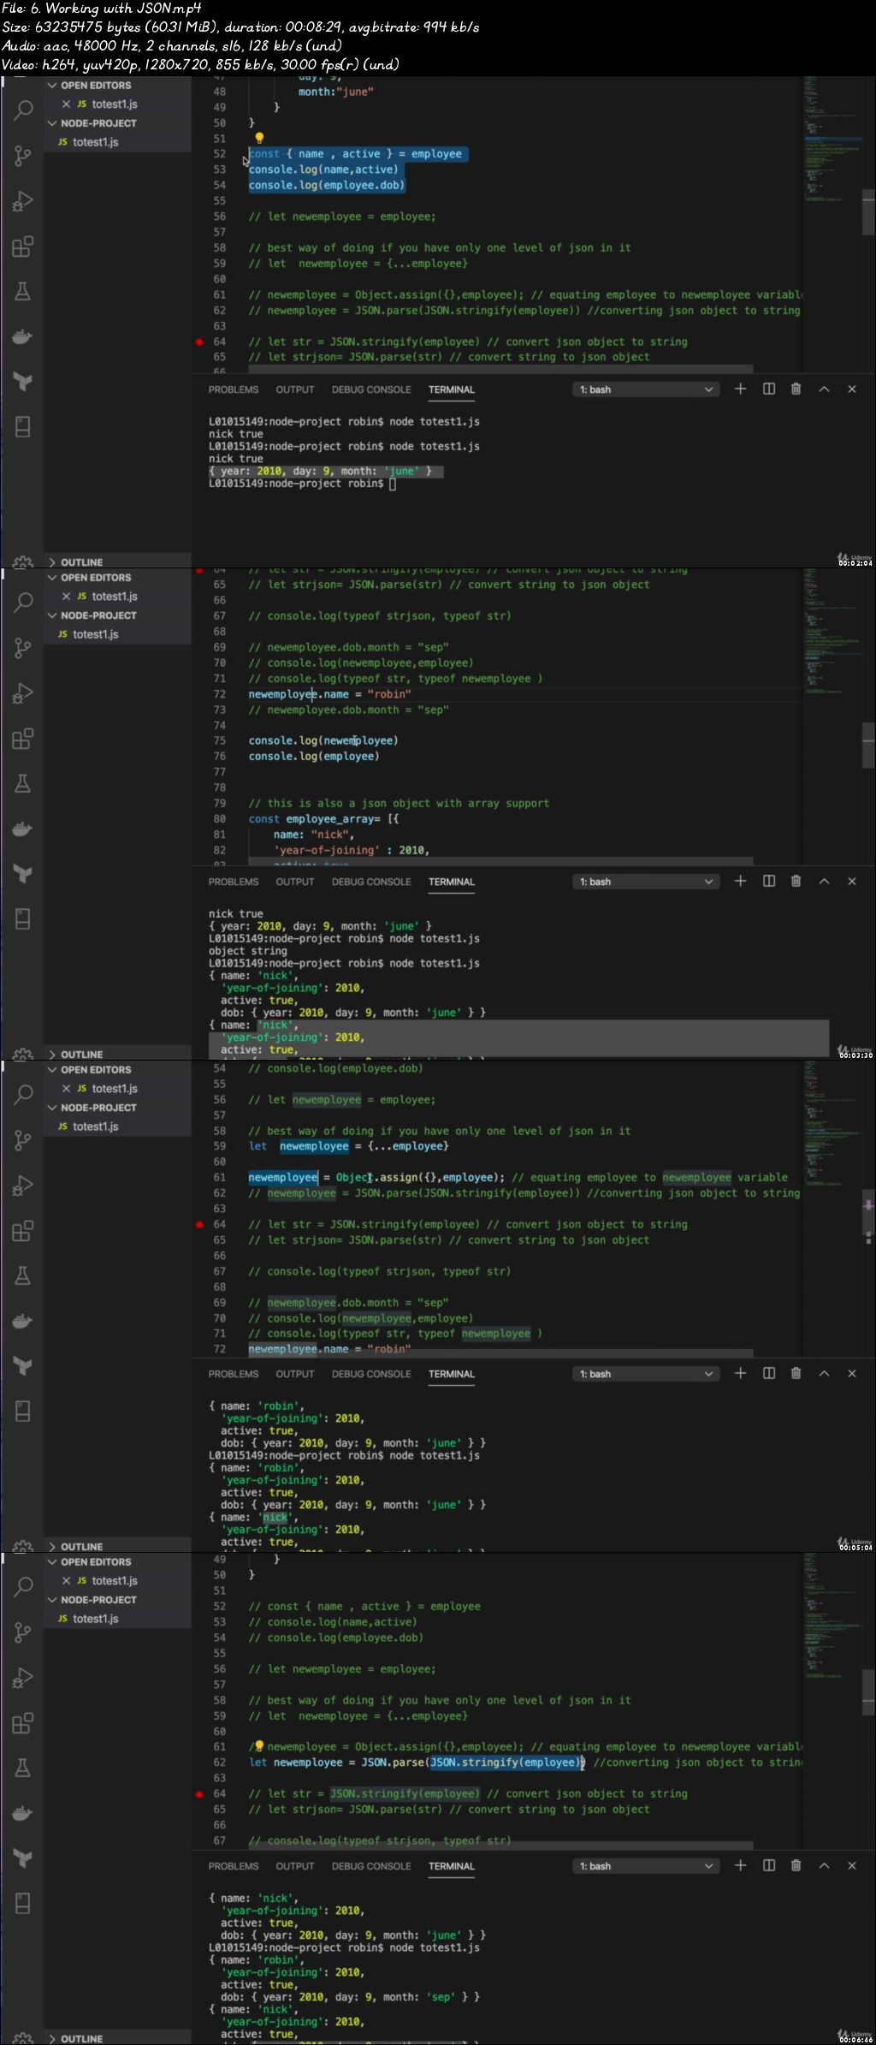Image resolution: width=876 pixels, height=2045 pixels.
Task: Toggle line 64 breakpoint in 00:06:46 frame
Action: pyautogui.click(x=199, y=1793)
